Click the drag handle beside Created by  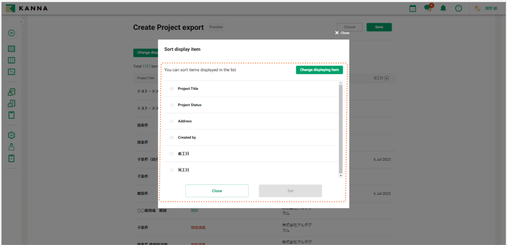172,138
